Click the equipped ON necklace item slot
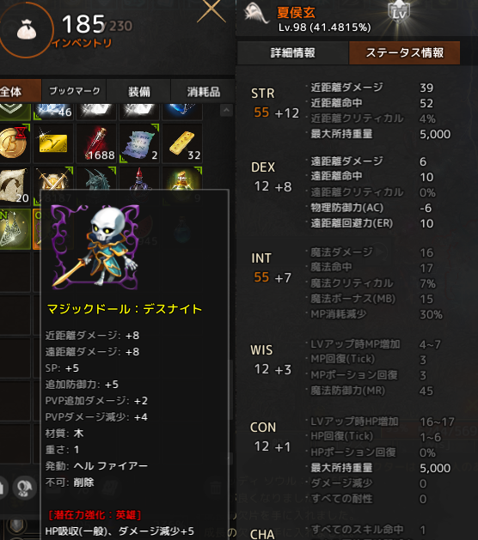Image resolution: width=478 pixels, height=540 pixels. (x=15, y=228)
